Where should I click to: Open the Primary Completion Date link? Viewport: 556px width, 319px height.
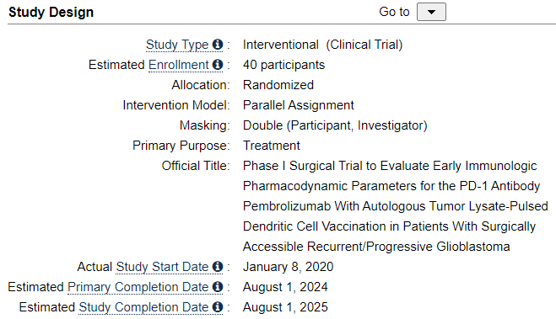(138, 287)
